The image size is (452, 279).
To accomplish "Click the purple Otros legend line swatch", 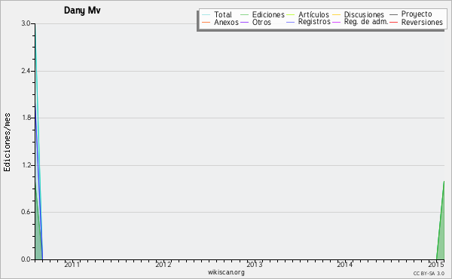I will (x=244, y=22).
